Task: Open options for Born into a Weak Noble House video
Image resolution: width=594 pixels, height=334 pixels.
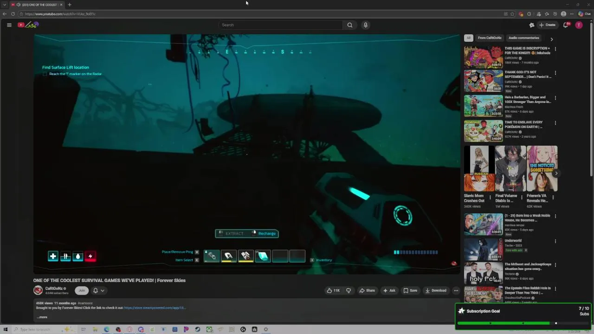Action: pyautogui.click(x=555, y=216)
